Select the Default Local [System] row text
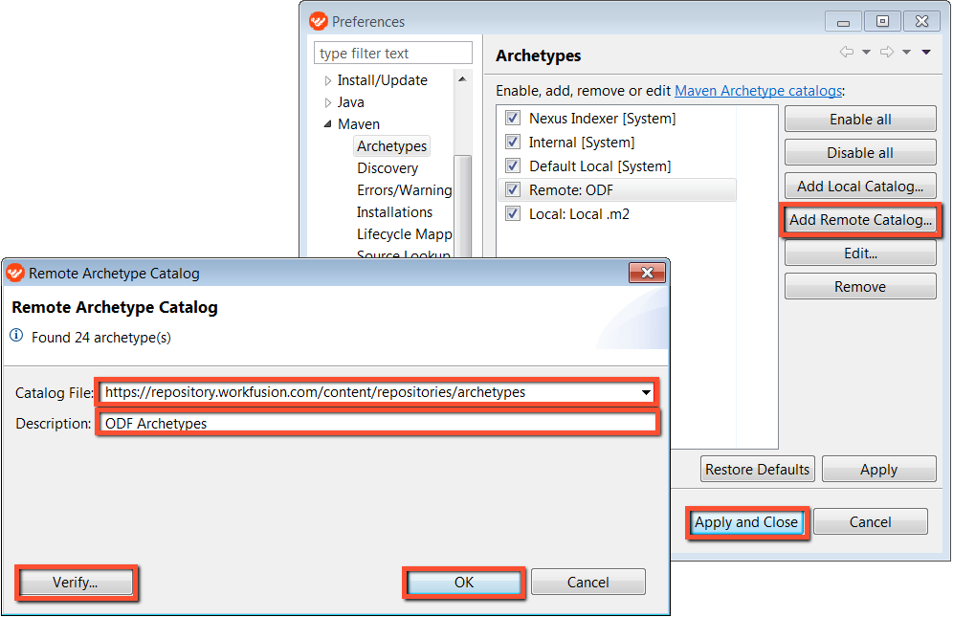 click(600, 165)
